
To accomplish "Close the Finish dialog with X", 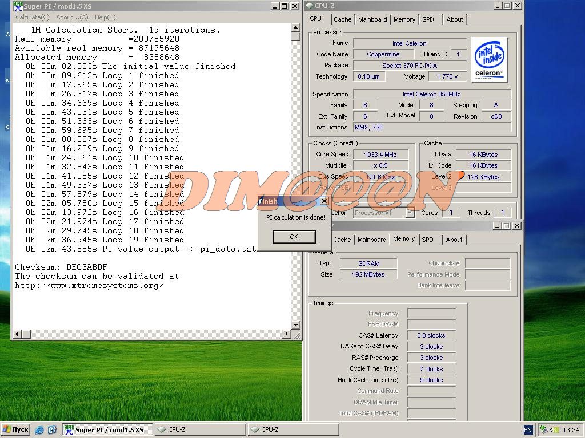I will [x=324, y=201].
